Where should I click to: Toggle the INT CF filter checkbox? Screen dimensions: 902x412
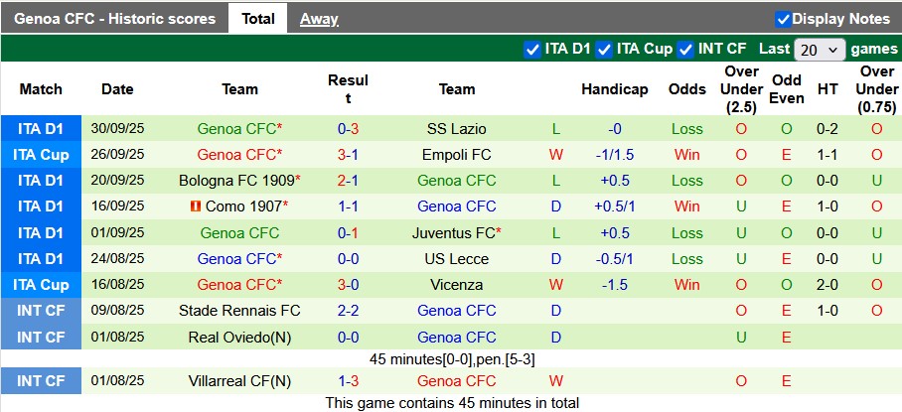(x=686, y=49)
